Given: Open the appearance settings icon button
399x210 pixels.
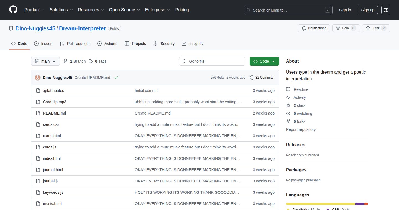Looking at the screenshot, I should [386, 10].
